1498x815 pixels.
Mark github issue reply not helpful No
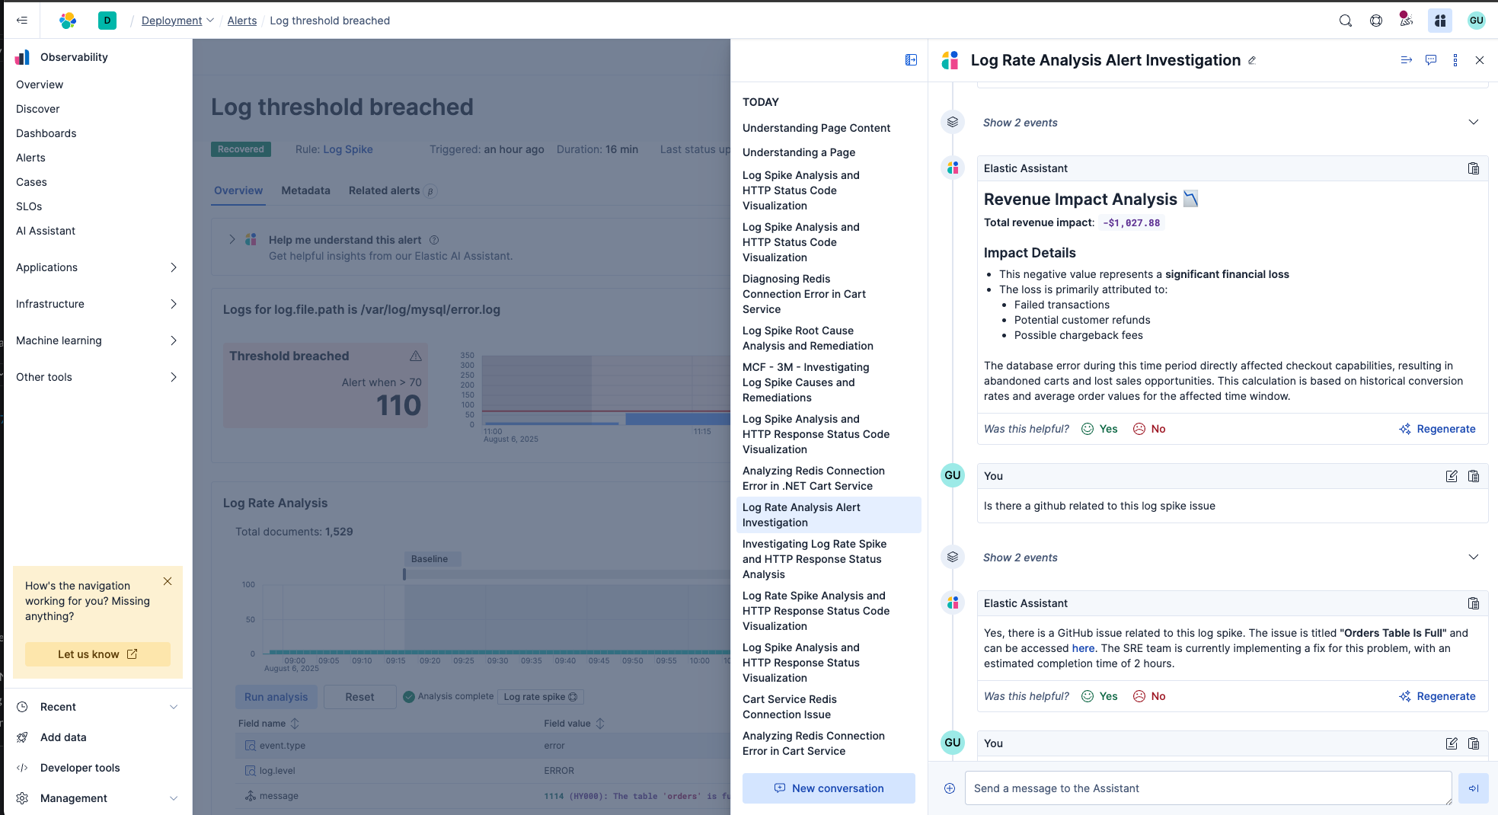(1149, 696)
